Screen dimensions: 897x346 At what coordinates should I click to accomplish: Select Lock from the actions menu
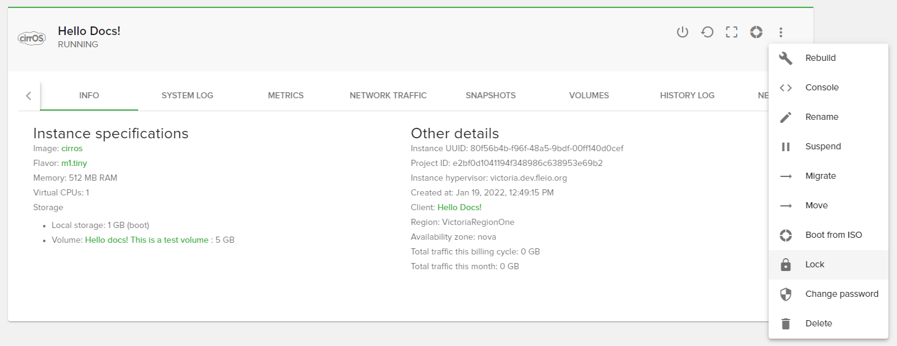(815, 265)
